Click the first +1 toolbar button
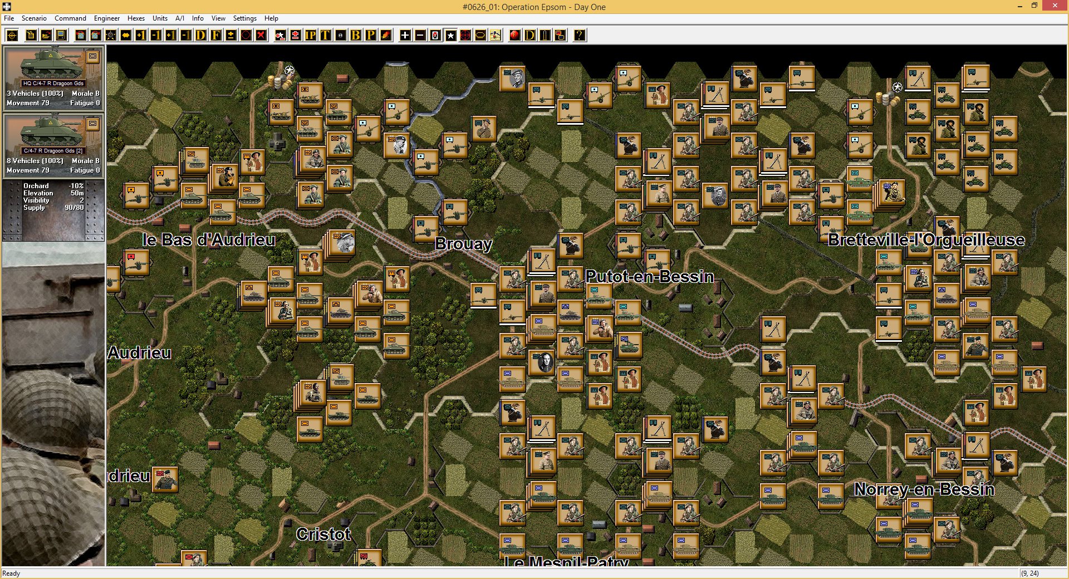 tap(141, 36)
